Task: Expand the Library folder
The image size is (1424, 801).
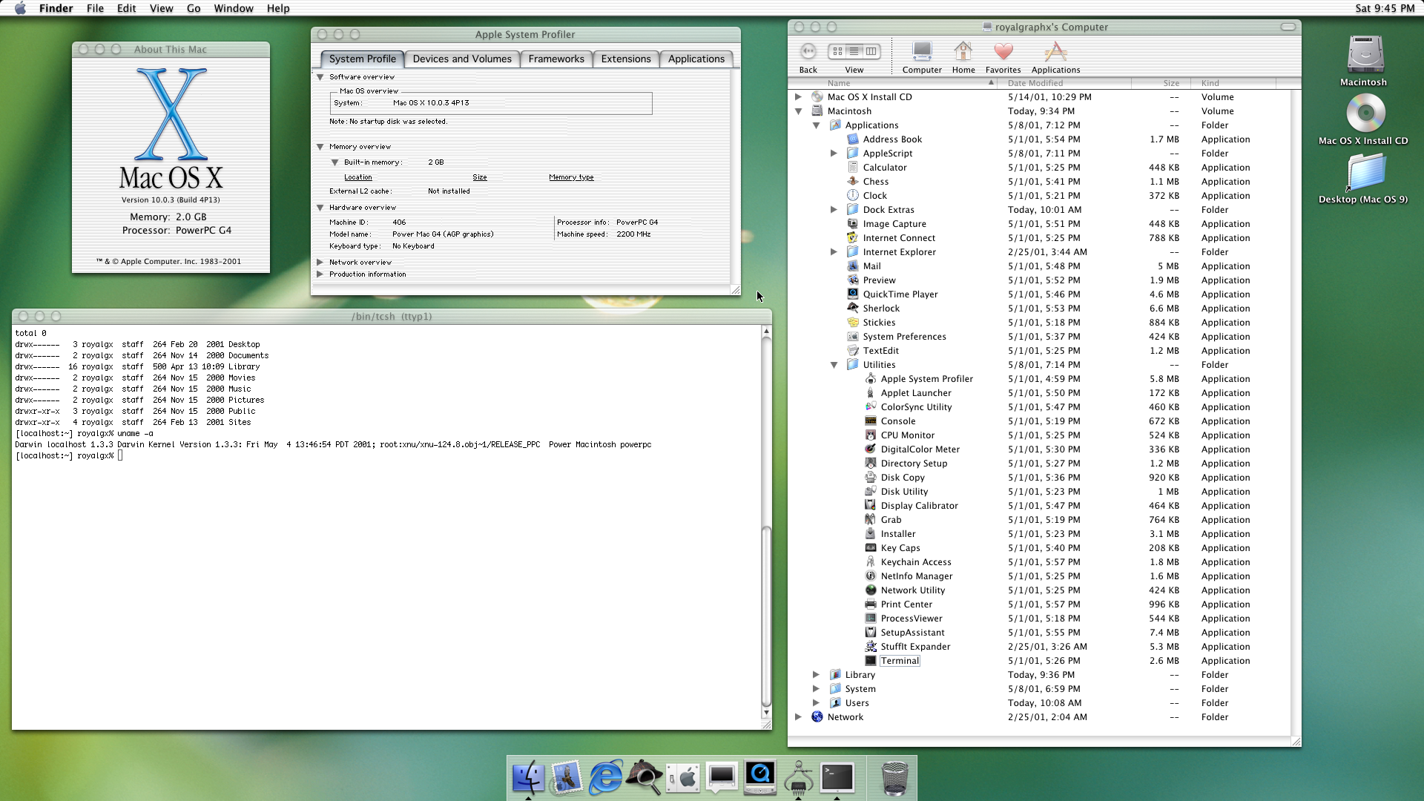Action: point(816,675)
